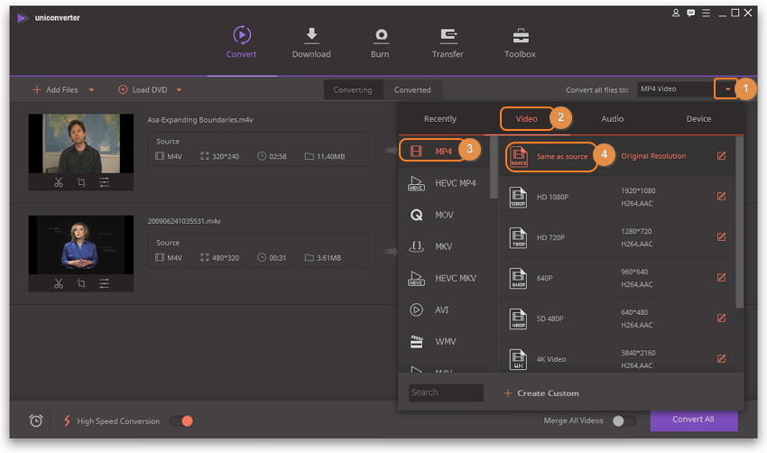Select HEVC MP4 format
Screen dimensions: 767x453
pos(443,183)
